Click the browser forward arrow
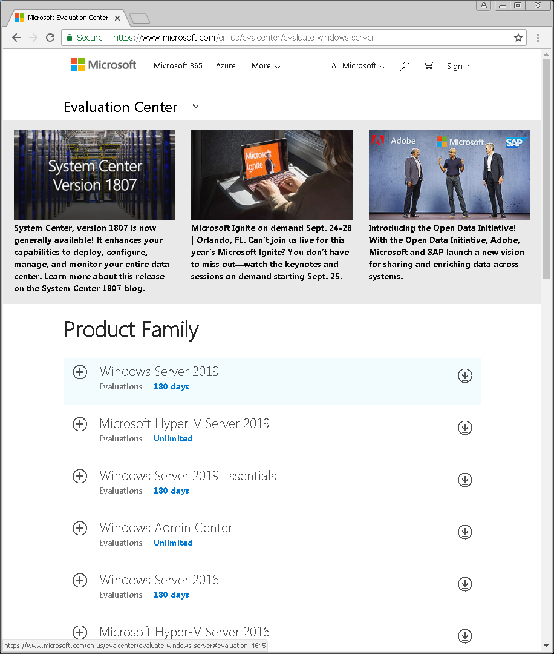Screen dimensions: 554x654 pyautogui.click(x=33, y=38)
